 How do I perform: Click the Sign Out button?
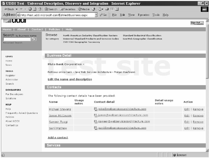tap(197, 23)
